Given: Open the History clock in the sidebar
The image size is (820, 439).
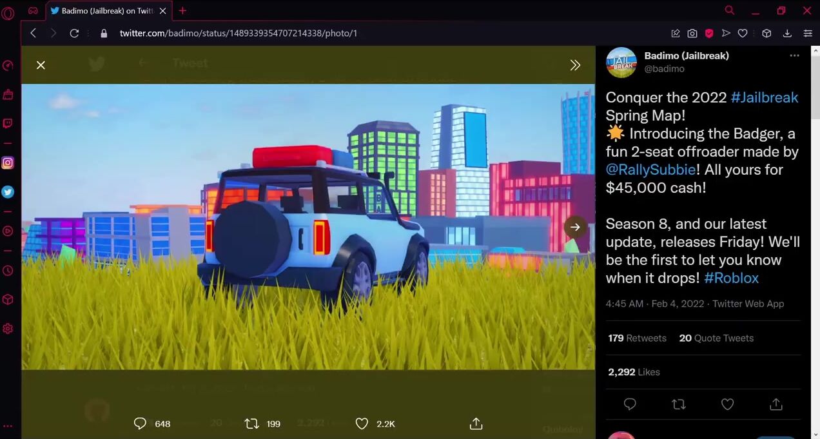Looking at the screenshot, I should (x=8, y=271).
